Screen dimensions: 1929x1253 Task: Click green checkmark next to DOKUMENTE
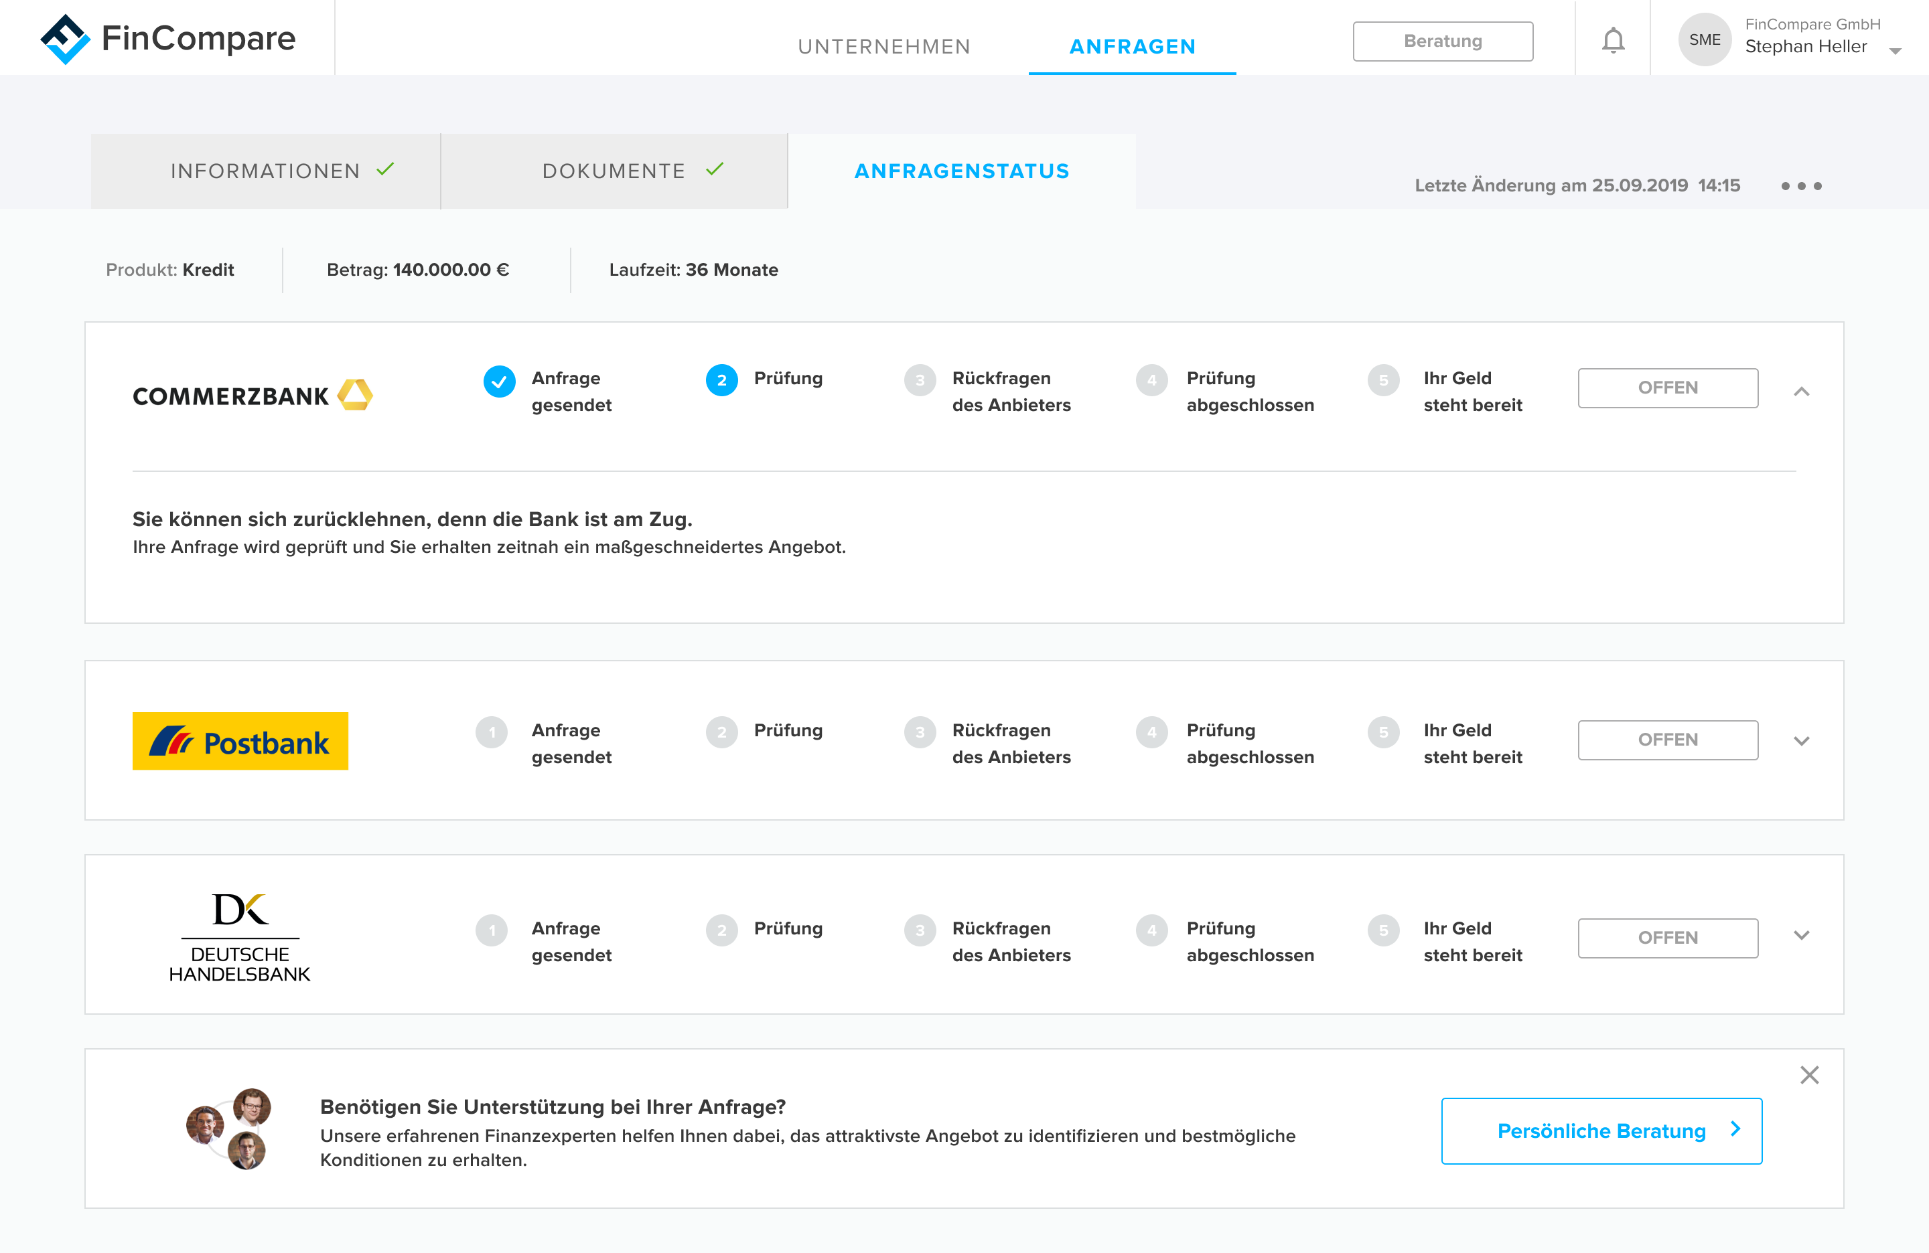coord(714,169)
